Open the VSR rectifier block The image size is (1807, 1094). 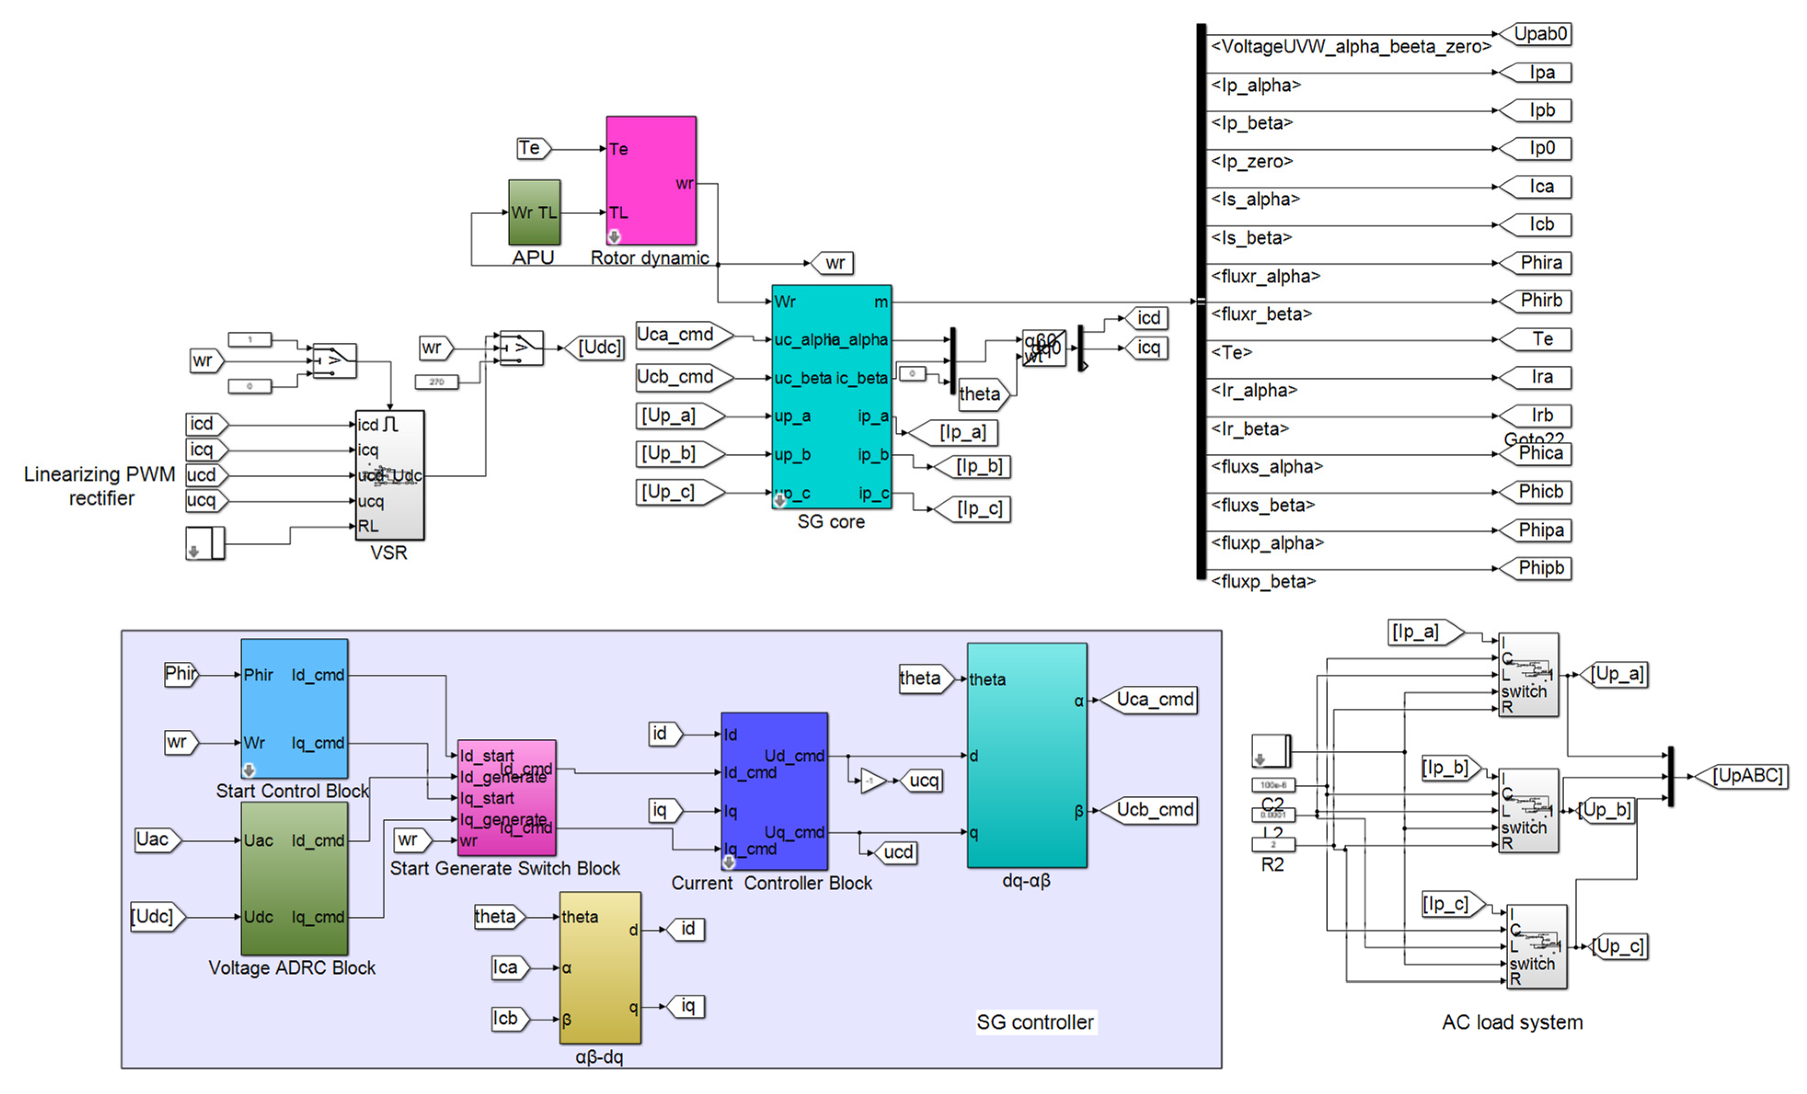390,475
